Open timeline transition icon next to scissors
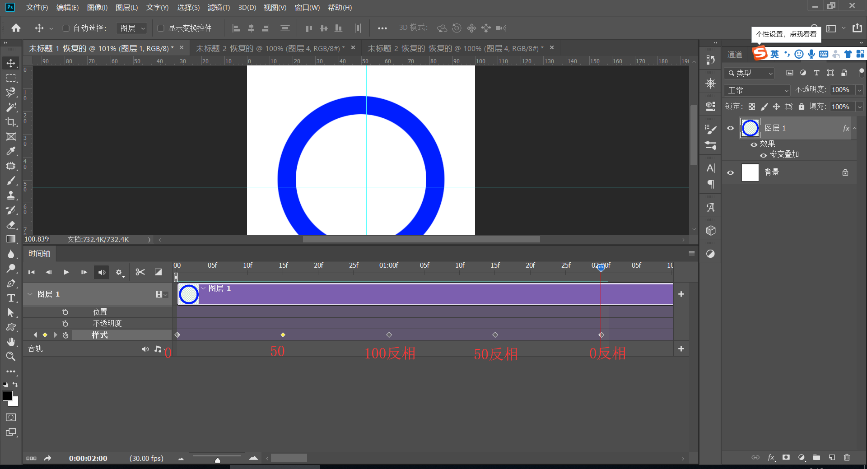867x469 pixels. (x=158, y=272)
